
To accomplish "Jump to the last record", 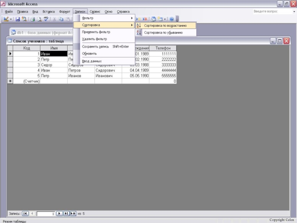I will 66,214.
